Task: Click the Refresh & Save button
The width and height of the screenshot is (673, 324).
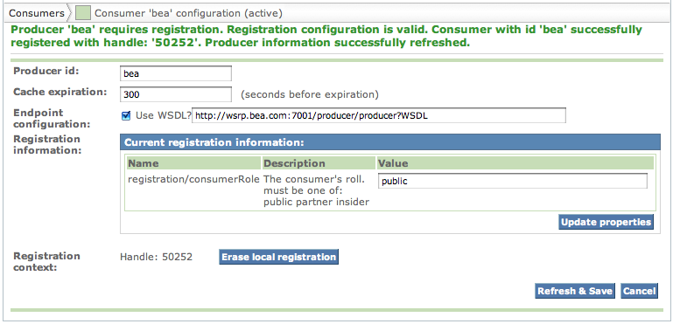Action: [575, 291]
